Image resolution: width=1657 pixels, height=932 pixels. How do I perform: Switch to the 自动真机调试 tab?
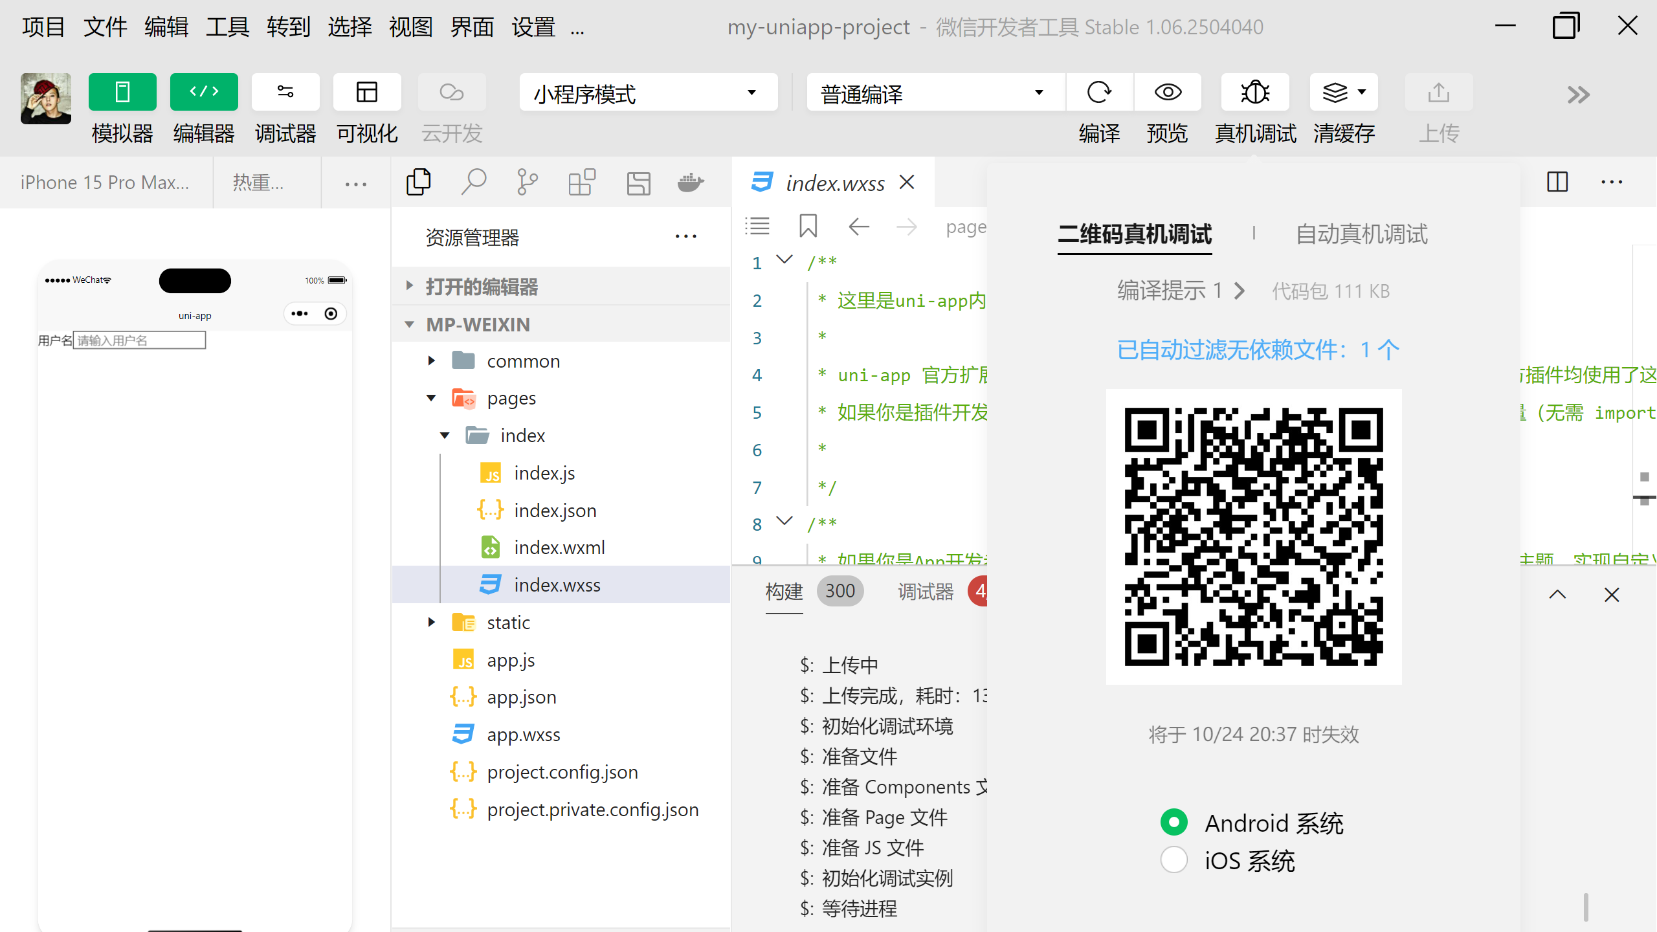click(x=1361, y=234)
